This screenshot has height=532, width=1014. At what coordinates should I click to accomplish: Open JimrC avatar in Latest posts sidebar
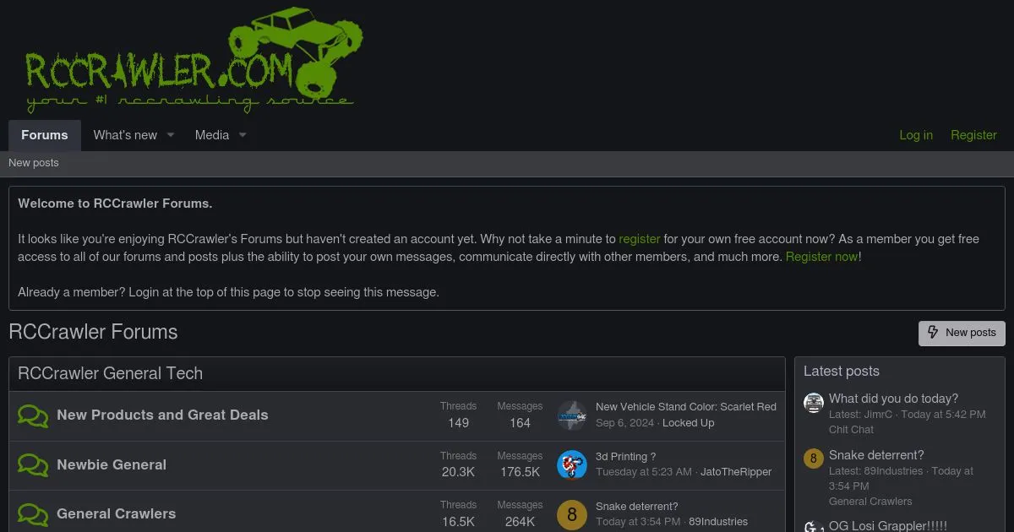814,403
